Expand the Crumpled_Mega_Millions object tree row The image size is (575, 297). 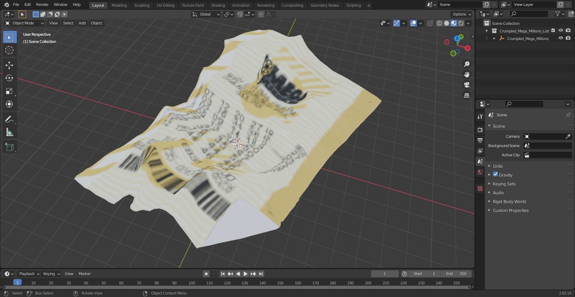[x=494, y=38]
